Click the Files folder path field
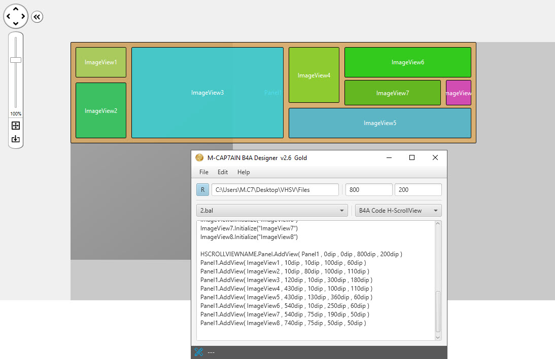 click(274, 190)
